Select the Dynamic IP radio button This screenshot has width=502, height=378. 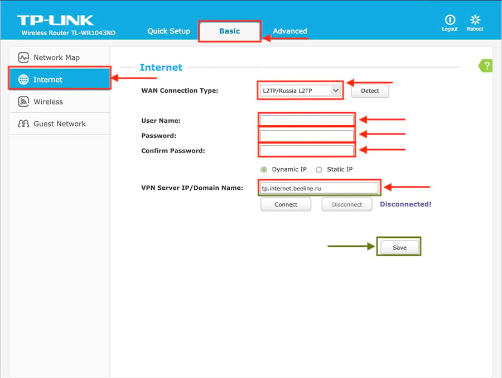263,170
